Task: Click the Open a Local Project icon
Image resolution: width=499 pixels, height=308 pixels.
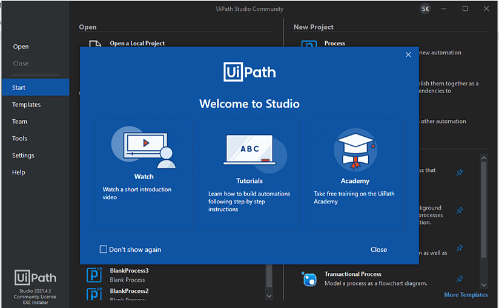Action: point(95,44)
